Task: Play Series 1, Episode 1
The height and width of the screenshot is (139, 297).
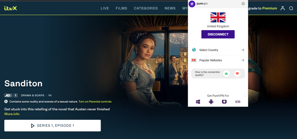Action: click(52, 126)
